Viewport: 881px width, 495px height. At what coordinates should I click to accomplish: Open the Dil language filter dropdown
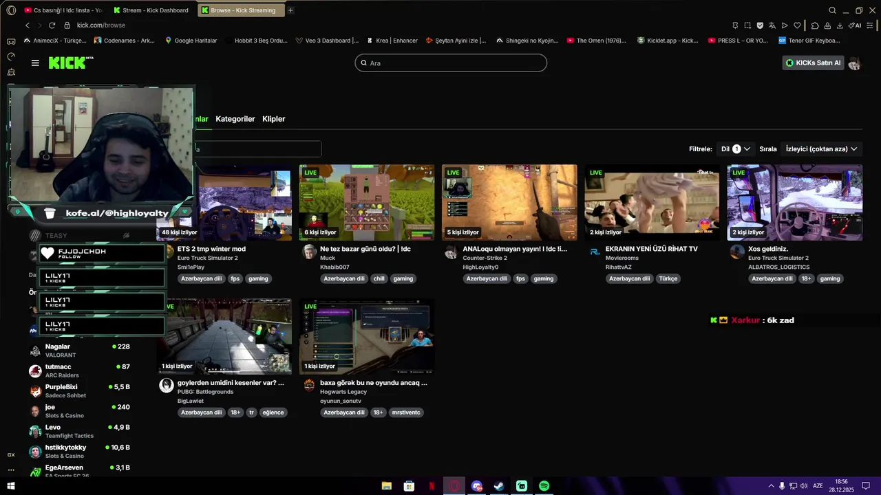coord(736,148)
